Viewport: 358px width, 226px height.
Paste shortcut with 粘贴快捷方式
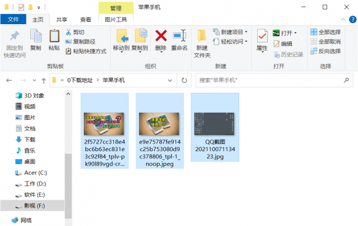86,51
